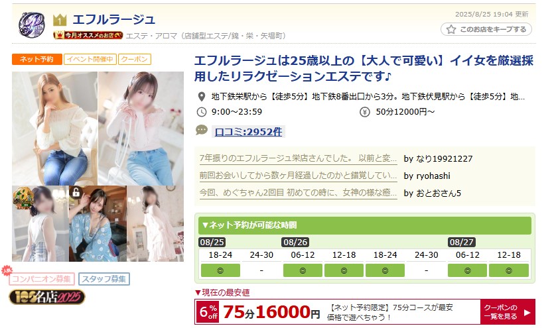Open the 口コミ:2952件 link
The width and height of the screenshot is (556, 328).
click(249, 132)
